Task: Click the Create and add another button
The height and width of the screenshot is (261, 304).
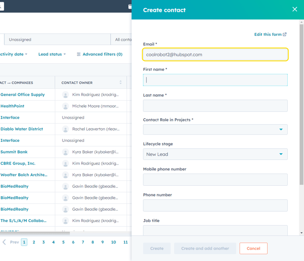Action: [x=205, y=248]
